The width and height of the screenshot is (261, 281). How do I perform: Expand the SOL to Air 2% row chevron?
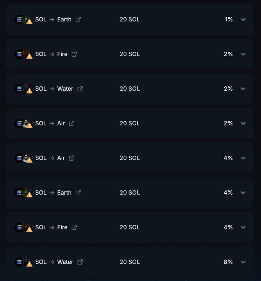tap(243, 123)
